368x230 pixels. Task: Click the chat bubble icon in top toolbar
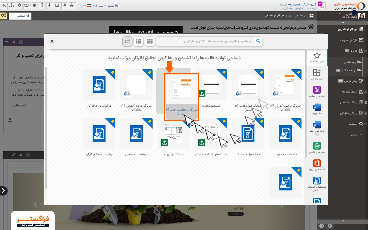click(34, 5)
